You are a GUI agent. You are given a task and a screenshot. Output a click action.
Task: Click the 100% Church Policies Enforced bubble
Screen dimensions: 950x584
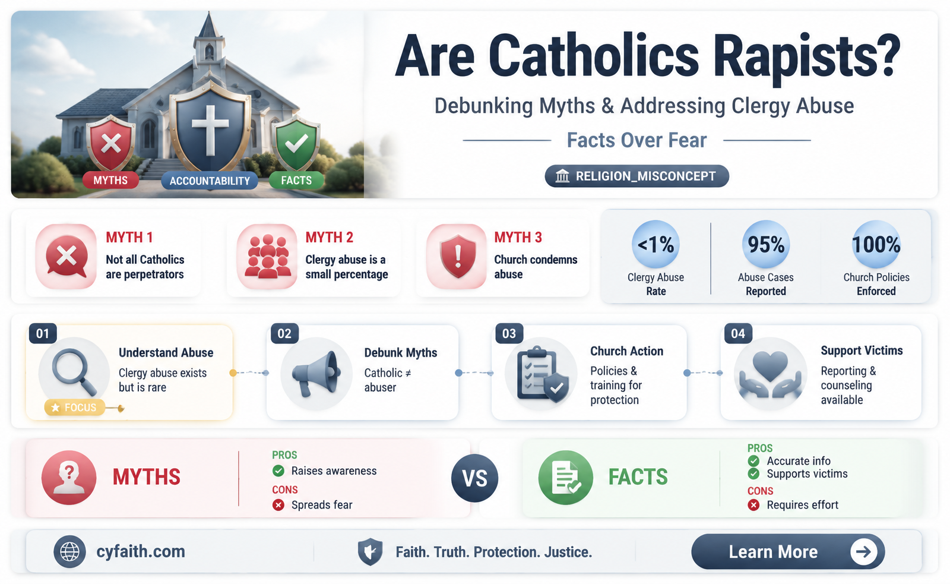pos(876,244)
